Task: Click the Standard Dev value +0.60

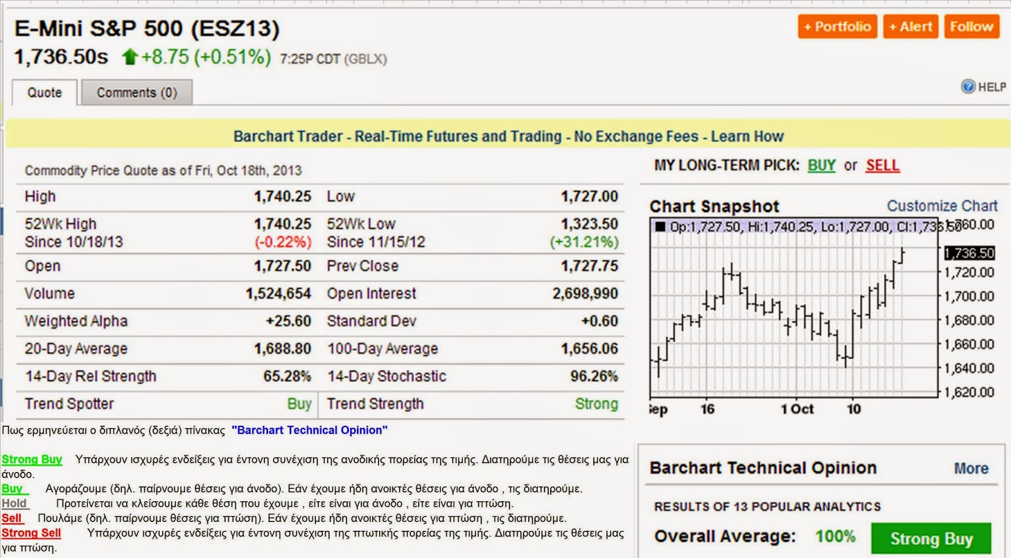Action: (x=600, y=321)
